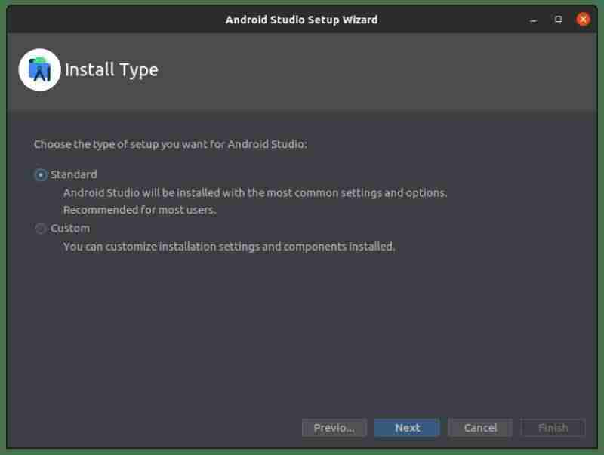
Task: Click the Android Studio logo icon
Action: coord(40,69)
